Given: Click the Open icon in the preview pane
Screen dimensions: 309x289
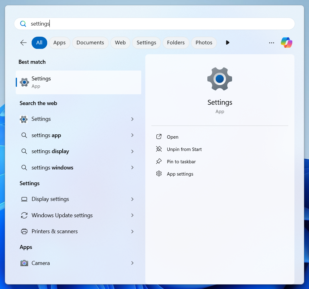Looking at the screenshot, I should click(x=159, y=137).
